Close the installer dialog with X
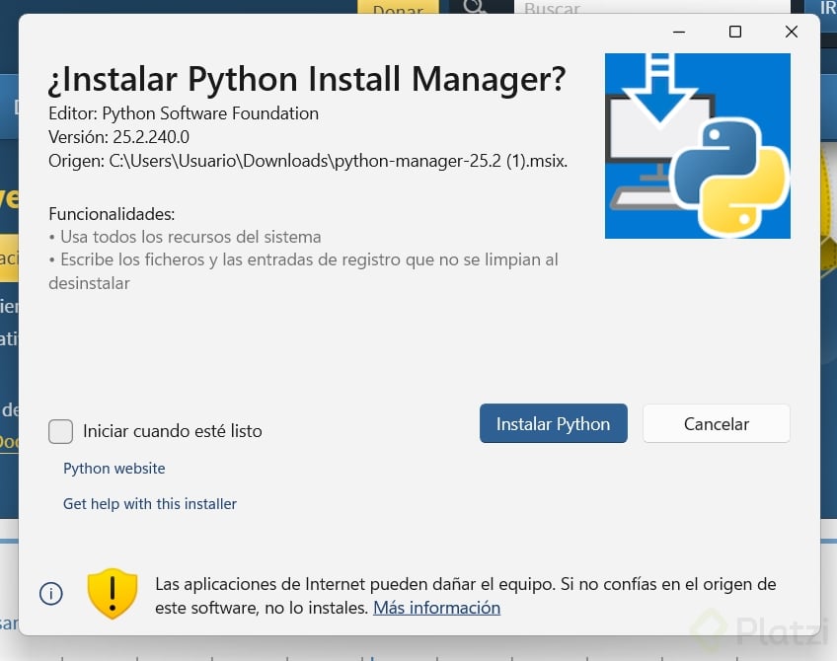The width and height of the screenshot is (837, 661). [791, 32]
